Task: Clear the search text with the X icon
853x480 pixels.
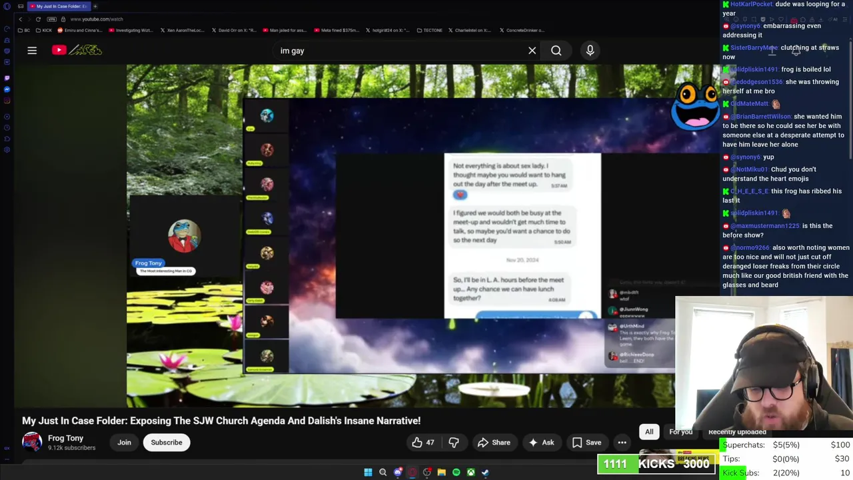Action: pos(532,51)
